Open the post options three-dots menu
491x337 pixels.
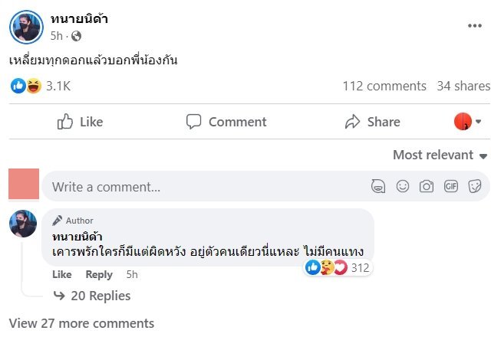click(475, 25)
